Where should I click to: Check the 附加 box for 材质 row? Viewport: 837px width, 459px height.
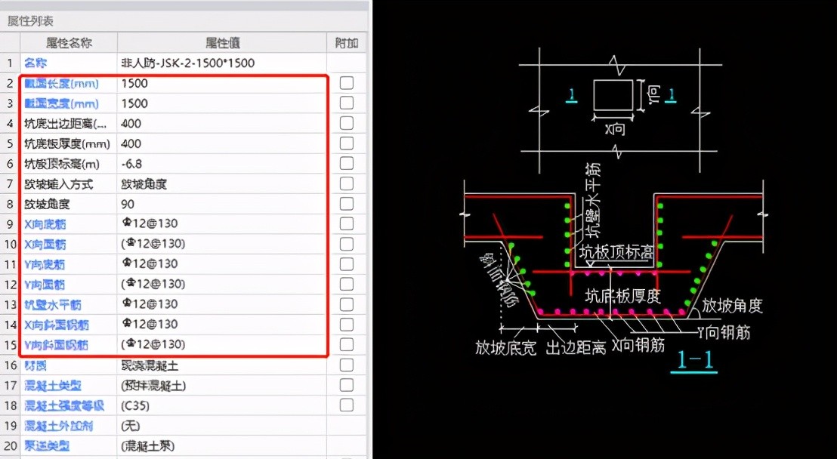pos(346,365)
